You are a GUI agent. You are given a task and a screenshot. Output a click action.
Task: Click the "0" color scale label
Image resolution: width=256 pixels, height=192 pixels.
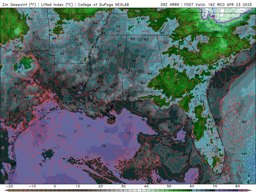tap(55, 186)
